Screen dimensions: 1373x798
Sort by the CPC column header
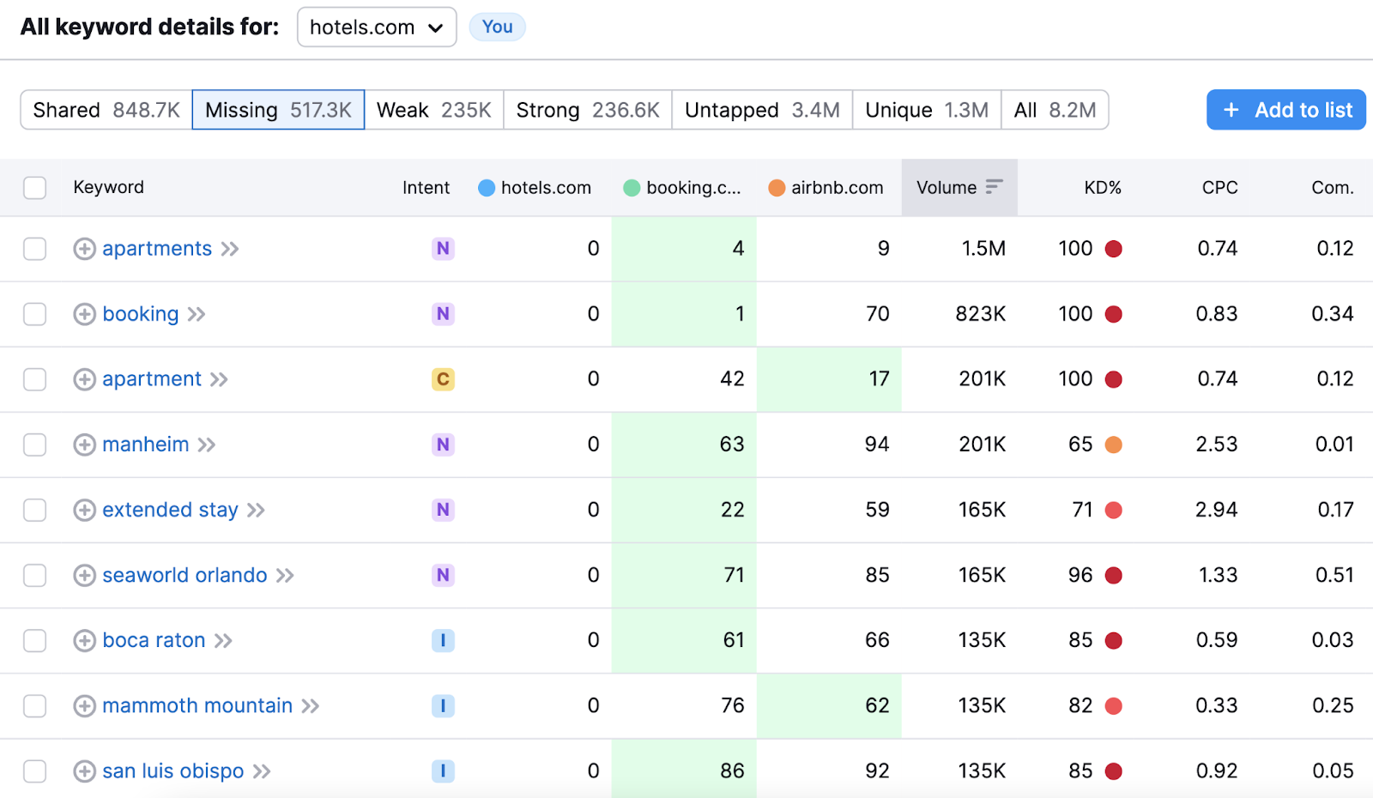(1219, 187)
